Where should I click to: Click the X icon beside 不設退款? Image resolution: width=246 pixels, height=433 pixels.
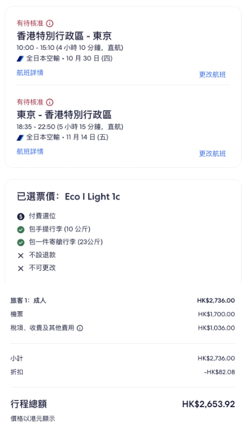(x=21, y=255)
